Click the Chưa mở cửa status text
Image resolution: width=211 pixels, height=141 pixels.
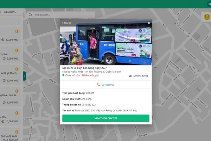coord(72,75)
